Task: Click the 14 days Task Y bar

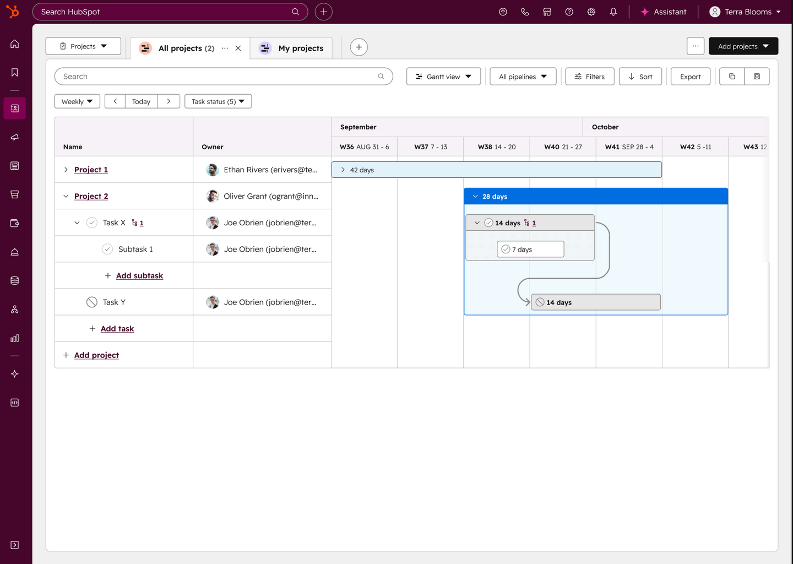Action: tap(596, 302)
